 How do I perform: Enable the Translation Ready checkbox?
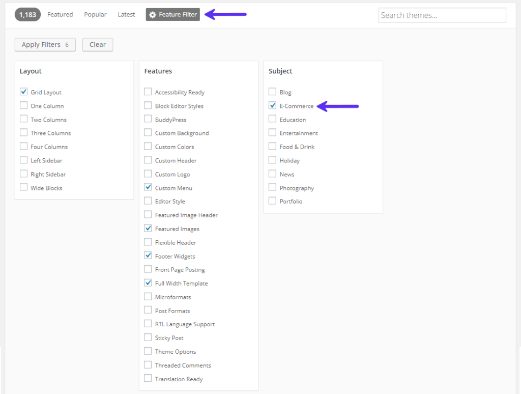[x=148, y=379]
